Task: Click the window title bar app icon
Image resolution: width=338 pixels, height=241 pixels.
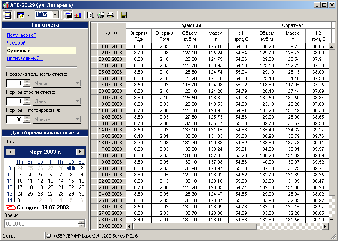Action: tap(6, 5)
